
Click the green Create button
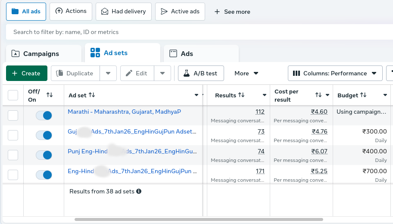26,73
